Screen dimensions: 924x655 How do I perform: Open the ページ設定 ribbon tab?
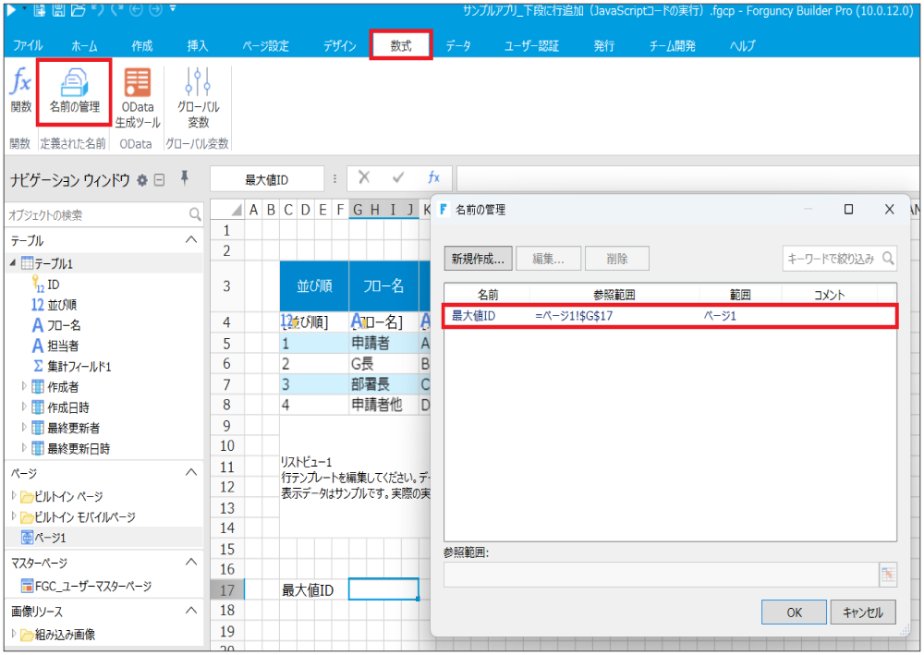[x=265, y=45]
